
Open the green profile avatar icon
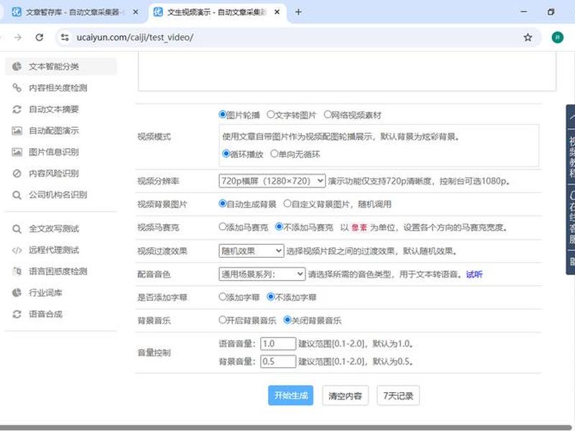[x=558, y=37]
